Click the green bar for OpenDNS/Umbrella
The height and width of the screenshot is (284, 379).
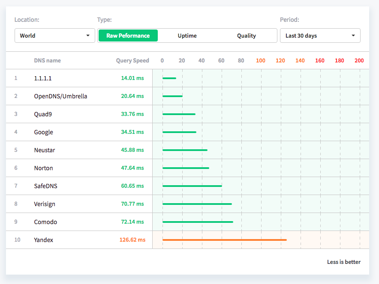[x=173, y=96]
